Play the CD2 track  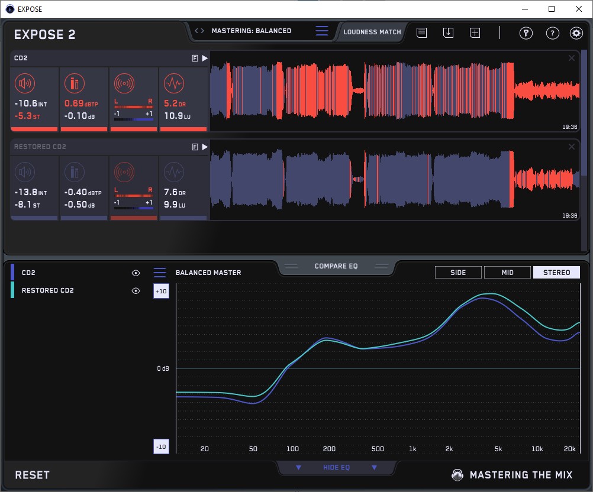point(205,58)
